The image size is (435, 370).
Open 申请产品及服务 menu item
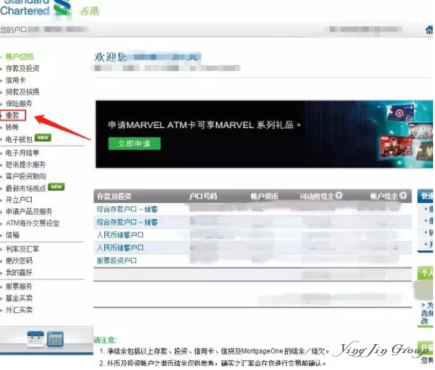point(29,212)
